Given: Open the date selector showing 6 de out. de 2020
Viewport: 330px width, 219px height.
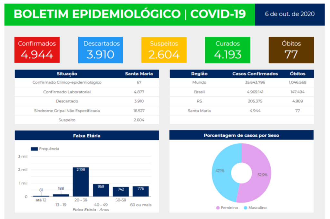Looking at the screenshot, I should (x=289, y=14).
